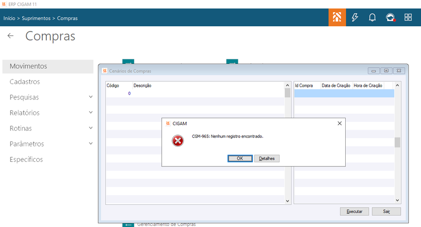Click the Hora de Criação column header
421x227 pixels.
(x=368, y=86)
